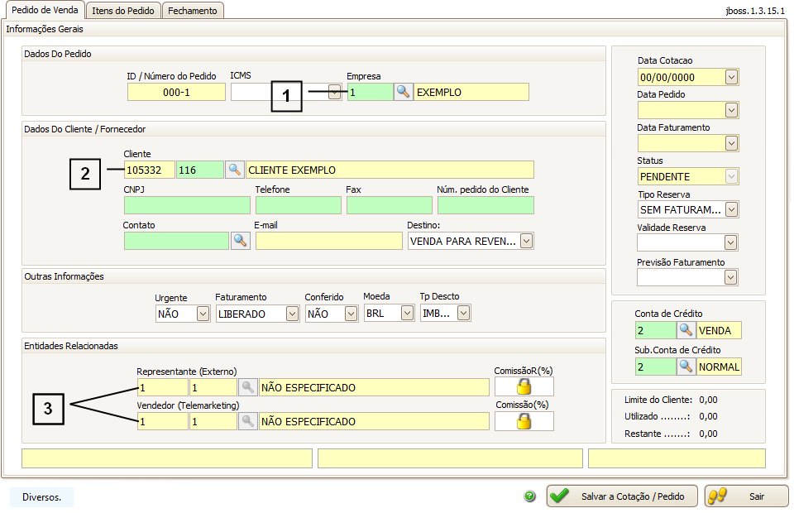Screen dimensions: 794x513
Task: Click the Cliente search magnifier icon
Action: [x=235, y=170]
